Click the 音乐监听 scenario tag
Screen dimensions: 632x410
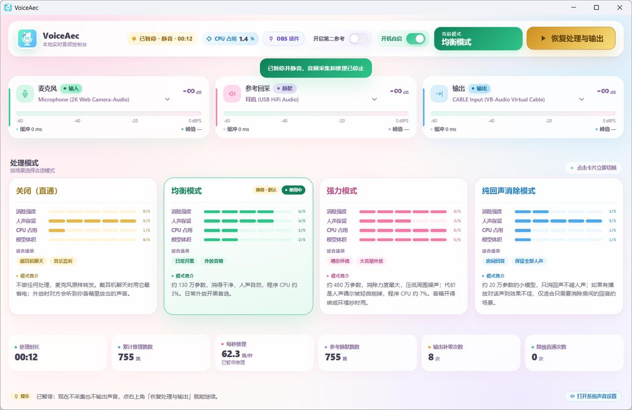point(63,261)
